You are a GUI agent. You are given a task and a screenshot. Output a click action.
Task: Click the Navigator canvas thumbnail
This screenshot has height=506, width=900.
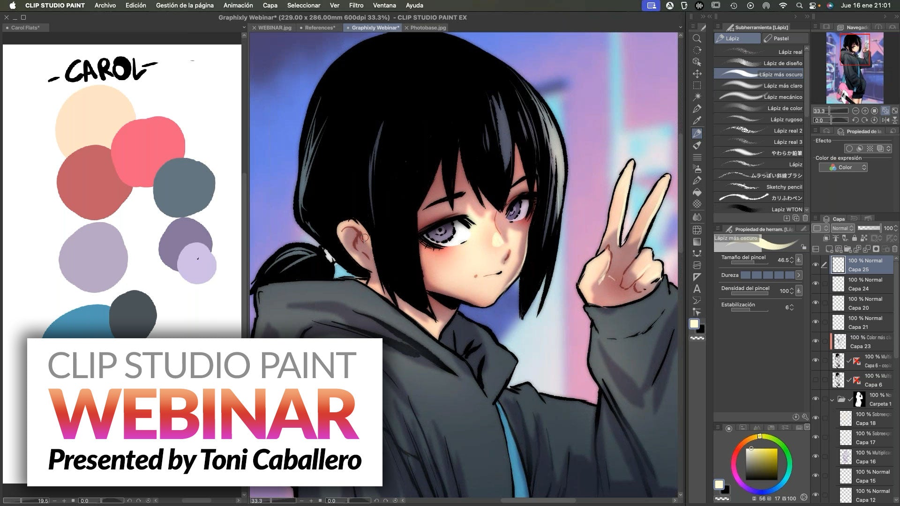854,68
